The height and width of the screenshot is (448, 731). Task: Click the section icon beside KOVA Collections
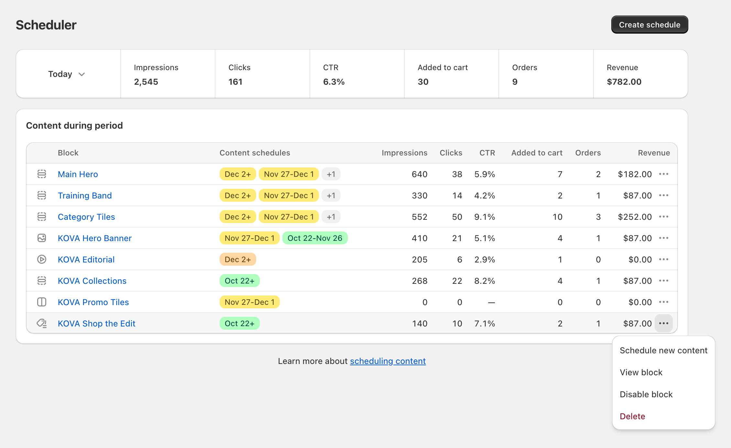[42, 281]
